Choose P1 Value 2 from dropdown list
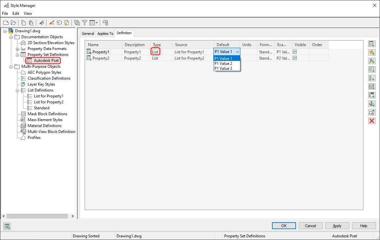The height and width of the screenshot is (240, 380). (227, 64)
